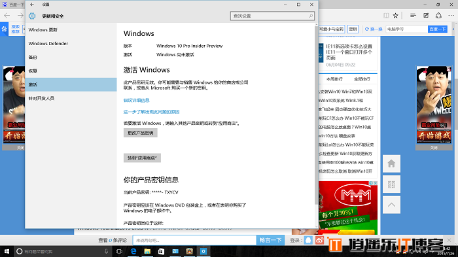458x257 pixels.
Task: Click the 百度一下 search button
Action: point(438,29)
